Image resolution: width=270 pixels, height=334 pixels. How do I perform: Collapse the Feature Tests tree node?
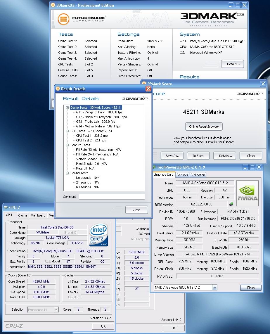pos(67,145)
